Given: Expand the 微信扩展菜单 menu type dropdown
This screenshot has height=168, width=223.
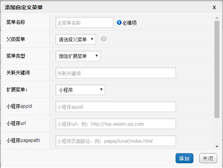Looking at the screenshot, I should (x=78, y=56).
